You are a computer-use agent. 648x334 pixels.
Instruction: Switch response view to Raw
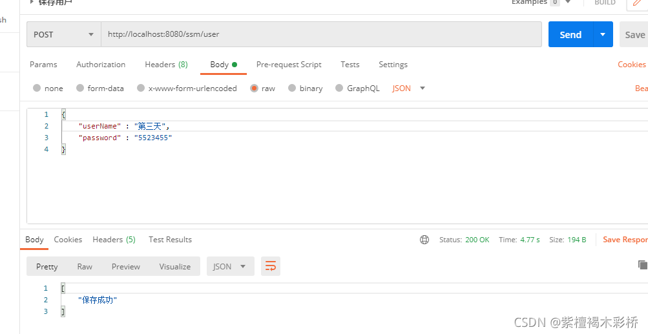(85, 267)
